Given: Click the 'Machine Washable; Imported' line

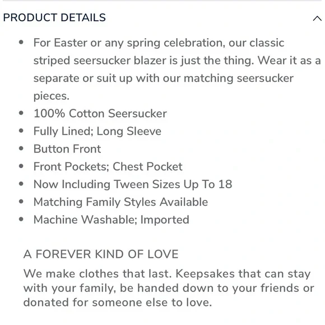Looking at the screenshot, I should point(112,220).
